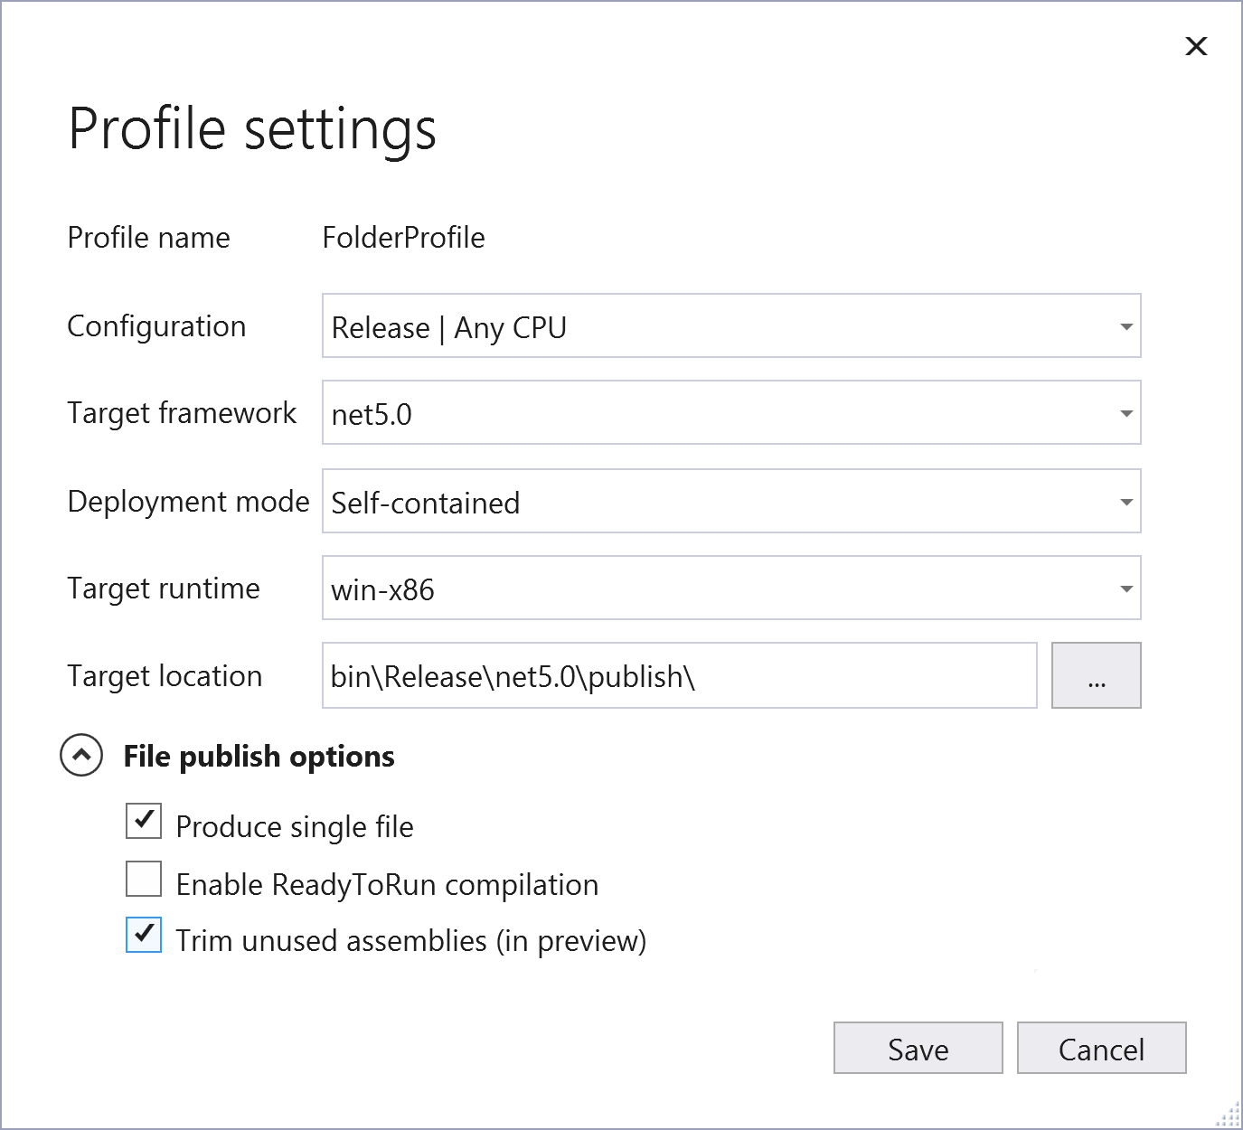This screenshot has height=1130, width=1243.
Task: Browse for target location with ellipsis button
Action: click(x=1097, y=675)
